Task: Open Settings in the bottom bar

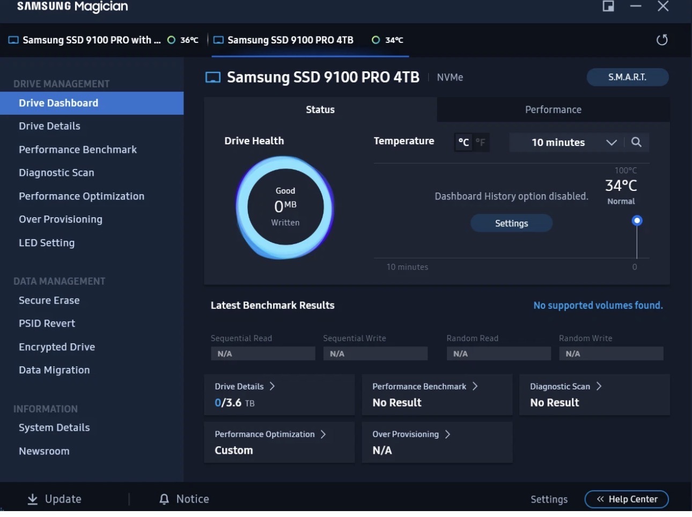Action: (549, 499)
